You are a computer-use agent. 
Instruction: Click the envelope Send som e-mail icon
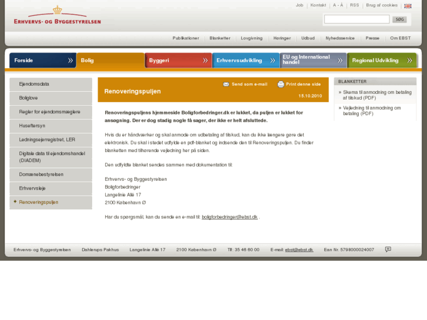click(226, 85)
